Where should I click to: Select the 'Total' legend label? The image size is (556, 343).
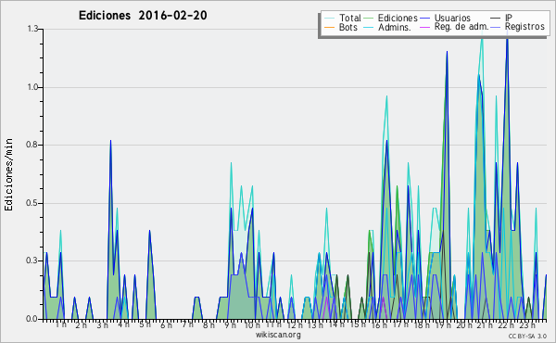tap(350, 18)
